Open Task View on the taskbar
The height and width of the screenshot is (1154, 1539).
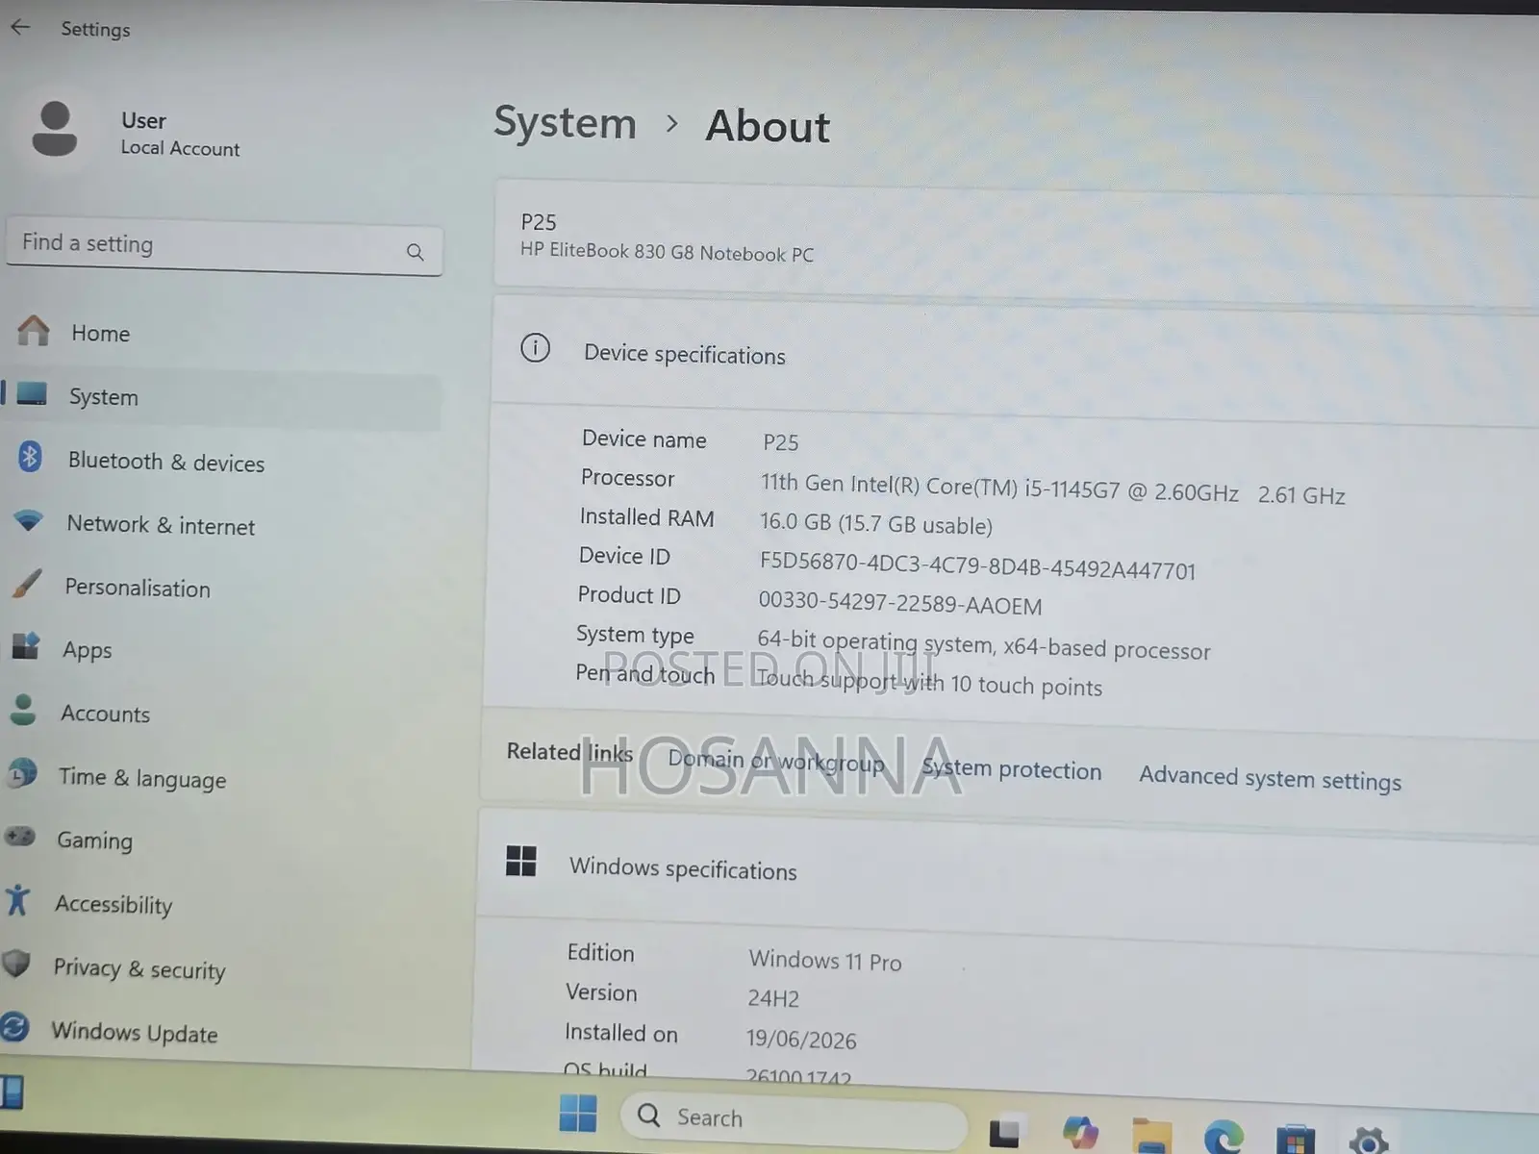click(x=1004, y=1133)
